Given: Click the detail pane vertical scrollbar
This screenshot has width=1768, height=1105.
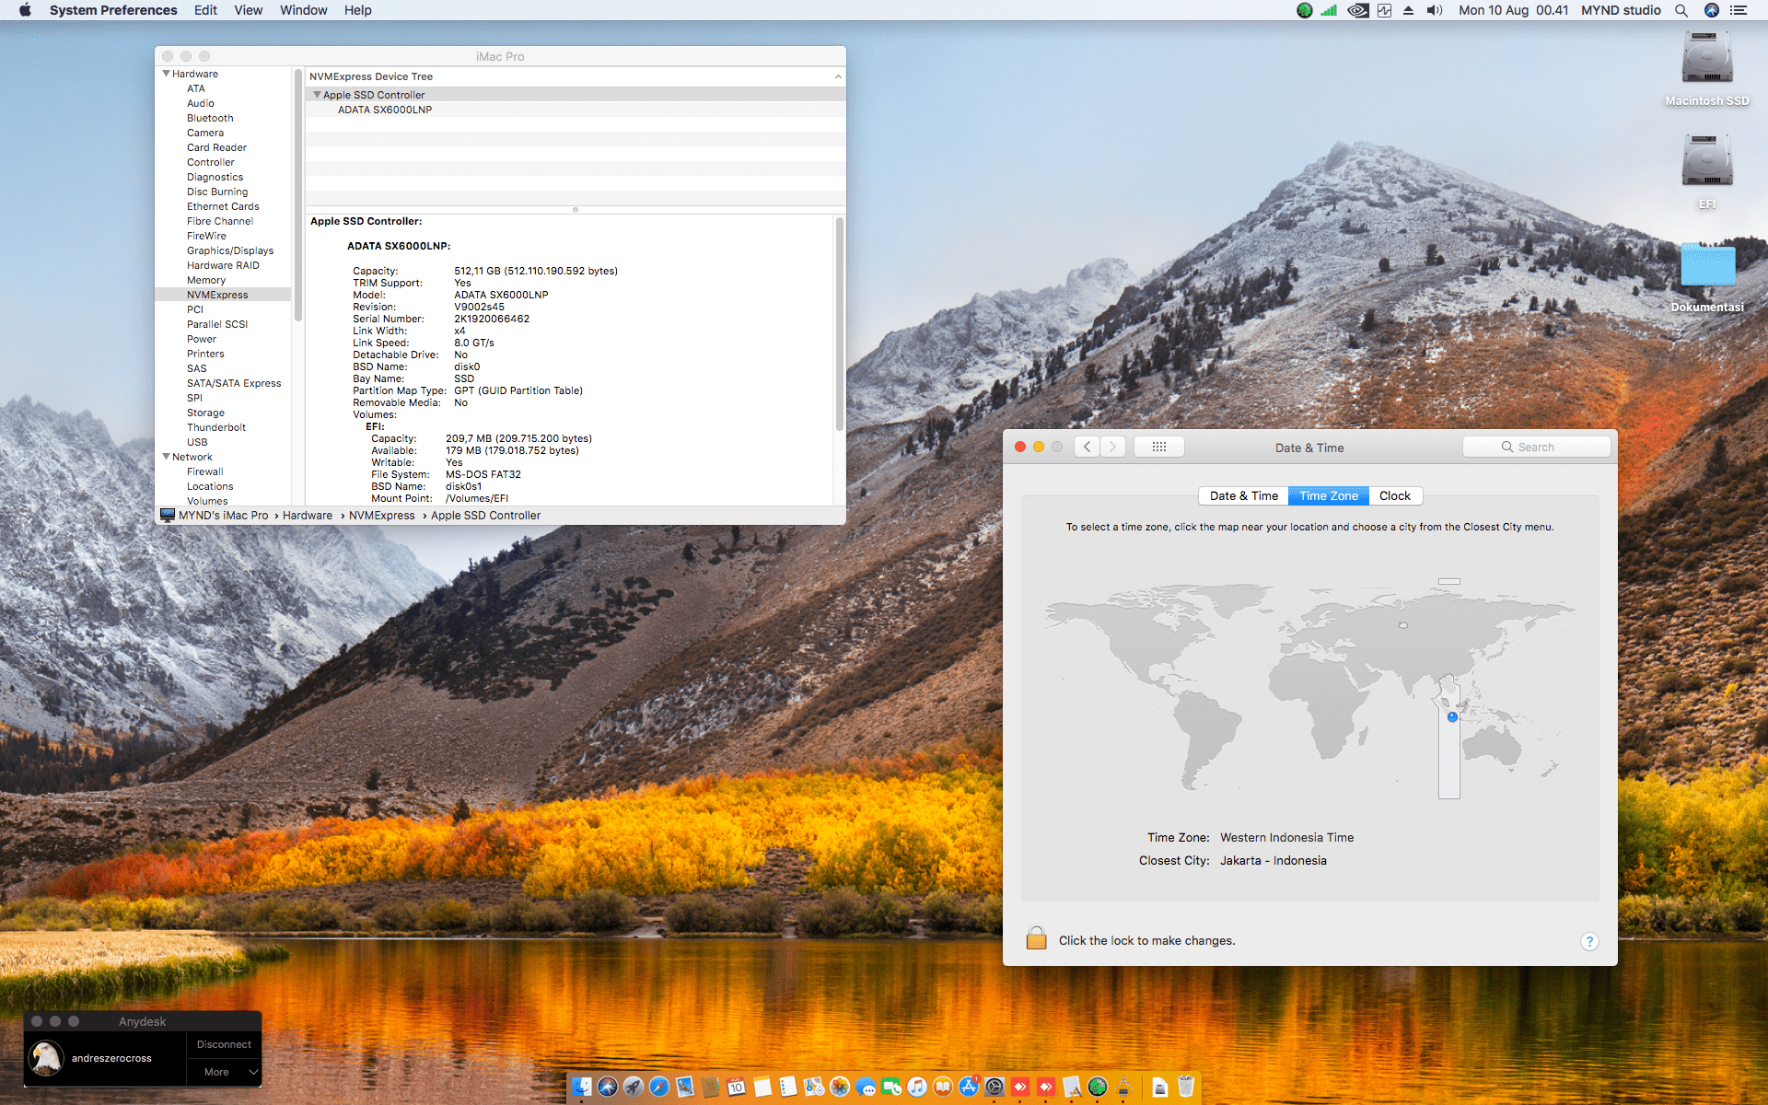Looking at the screenshot, I should [x=839, y=323].
